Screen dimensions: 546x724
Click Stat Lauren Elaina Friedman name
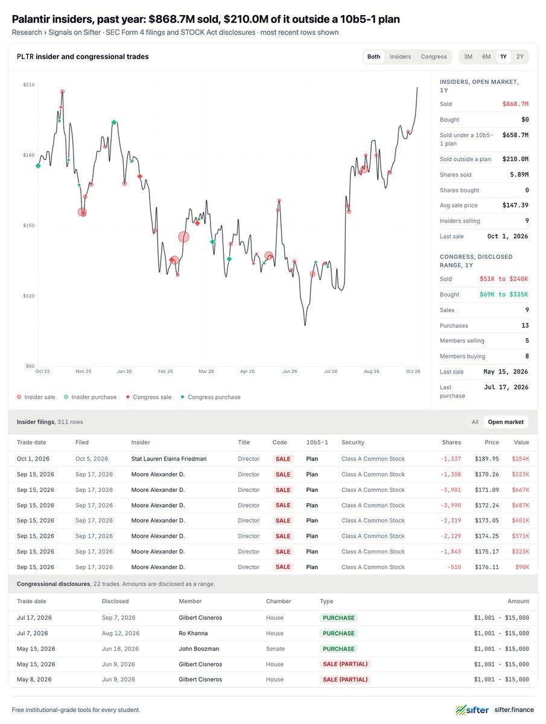[169, 459]
